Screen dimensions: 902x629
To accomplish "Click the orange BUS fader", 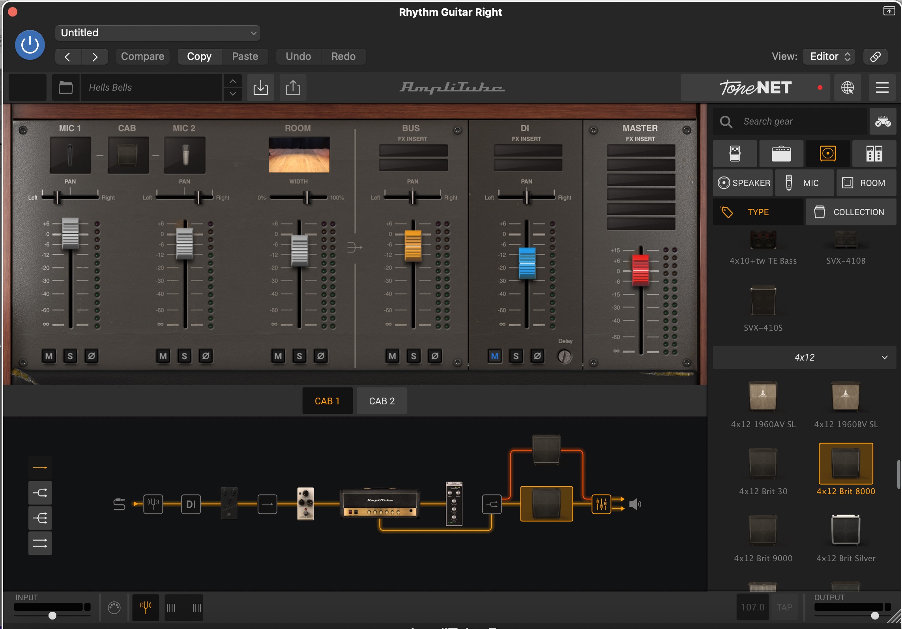I will (413, 246).
